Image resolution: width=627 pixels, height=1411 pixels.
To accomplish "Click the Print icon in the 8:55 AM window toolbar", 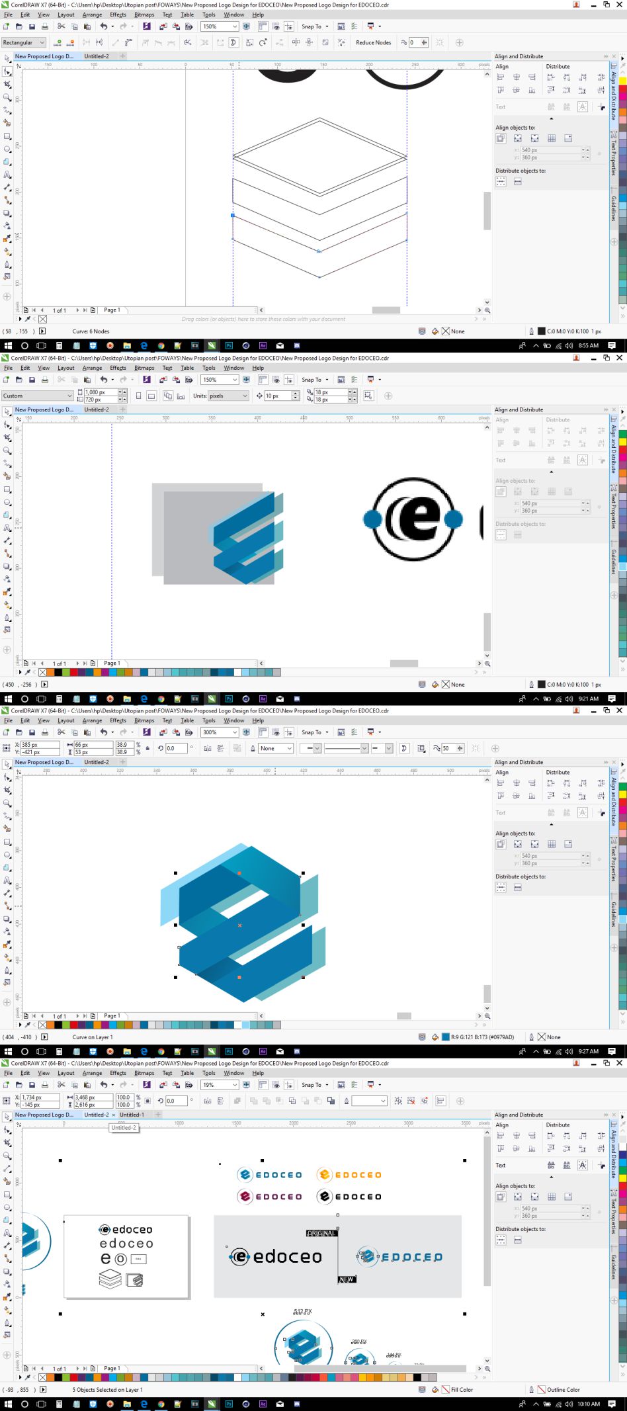I will tap(45, 26).
